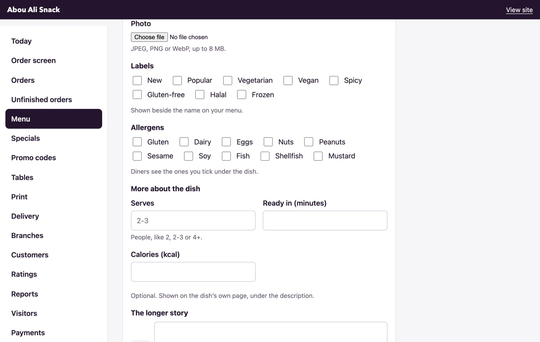
Task: Focus the Calories (kcal) input
Action: (193, 272)
